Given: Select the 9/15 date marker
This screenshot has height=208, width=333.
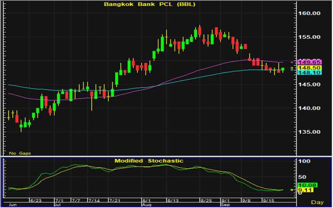Looking at the screenshot, I should 268,200.
